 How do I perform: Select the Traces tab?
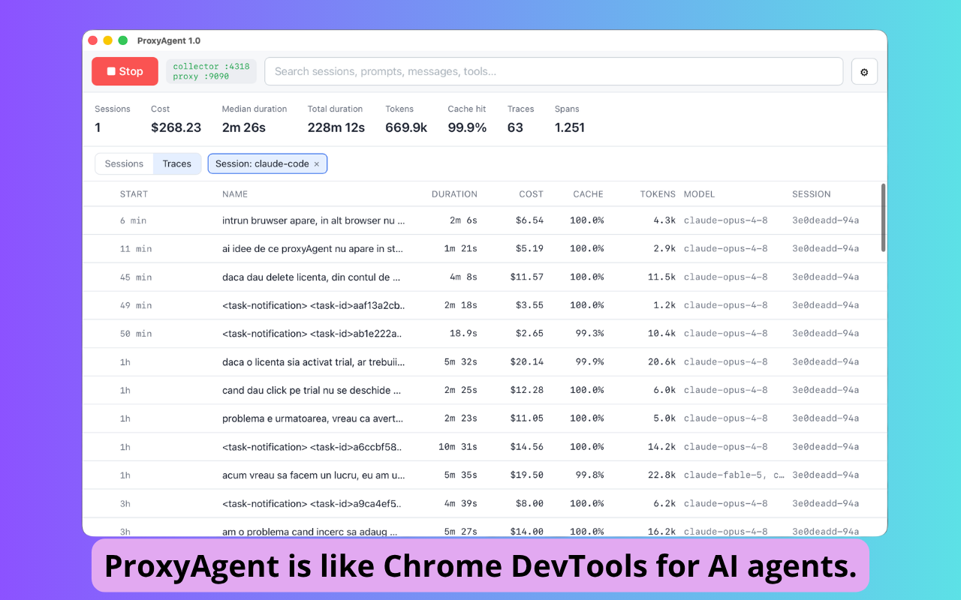[177, 163]
